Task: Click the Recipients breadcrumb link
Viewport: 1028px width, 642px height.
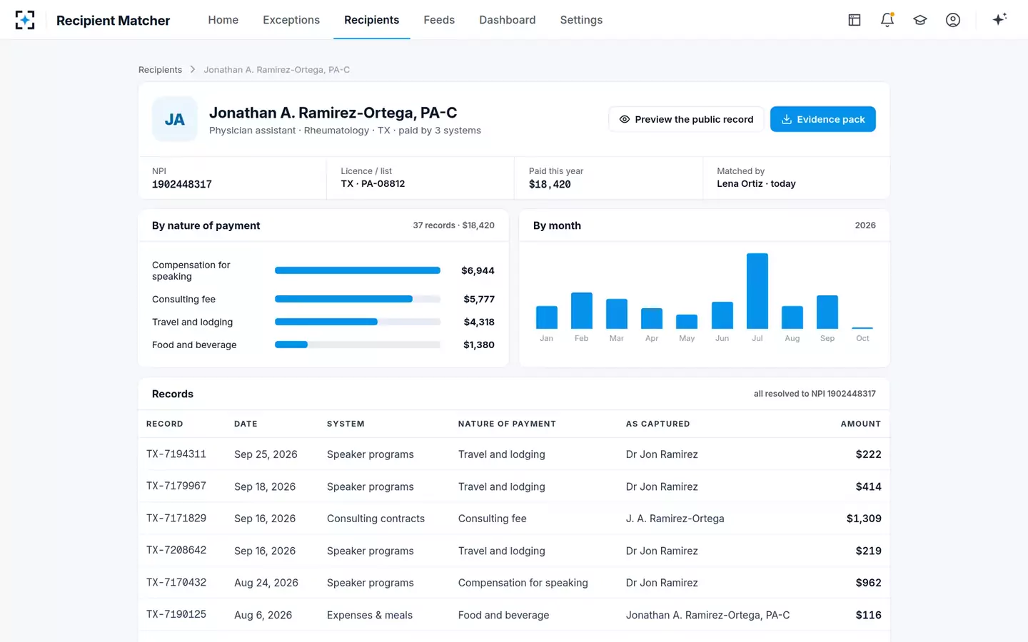Action: tap(160, 70)
